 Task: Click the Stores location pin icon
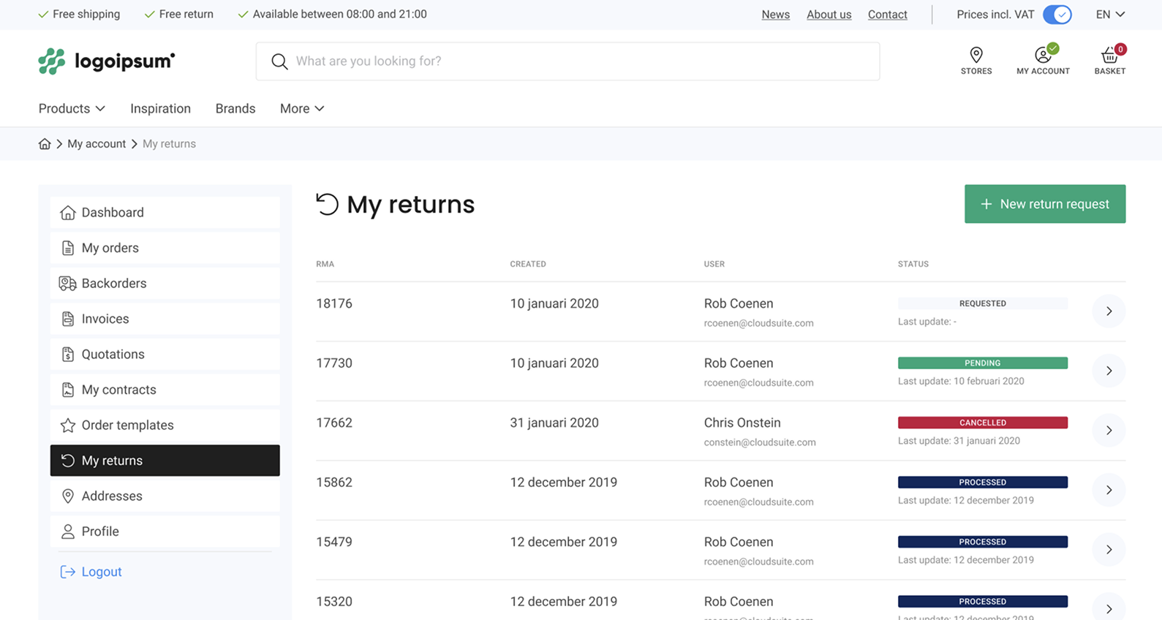point(976,56)
